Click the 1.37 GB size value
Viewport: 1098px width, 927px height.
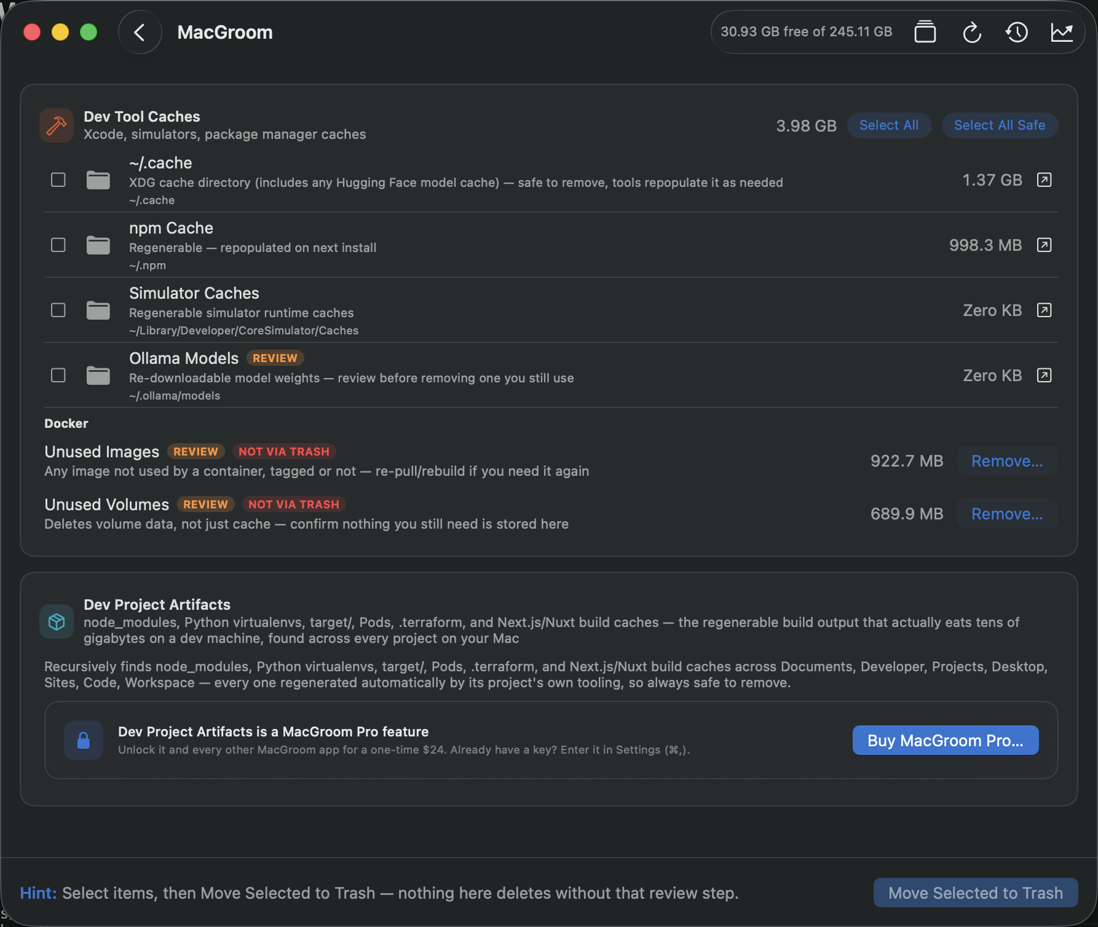(992, 180)
